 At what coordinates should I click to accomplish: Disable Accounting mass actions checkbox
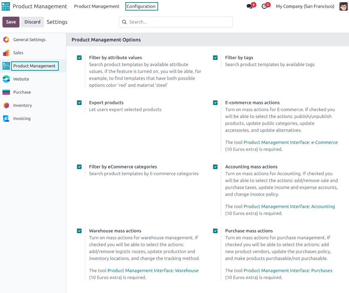coord(215,167)
